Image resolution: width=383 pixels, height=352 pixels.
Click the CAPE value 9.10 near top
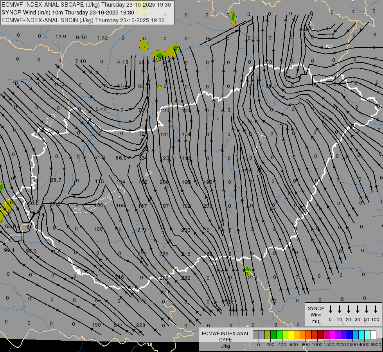click(x=81, y=38)
